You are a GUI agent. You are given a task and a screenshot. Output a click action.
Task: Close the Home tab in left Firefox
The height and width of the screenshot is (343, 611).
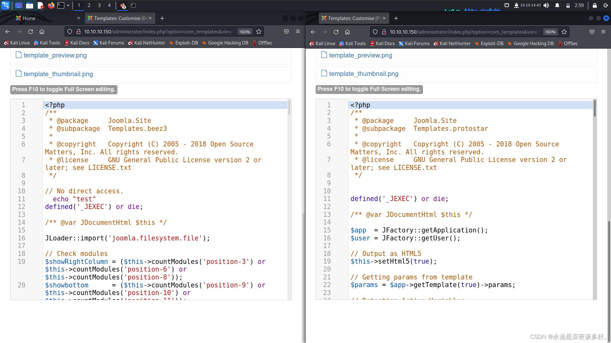79,18
